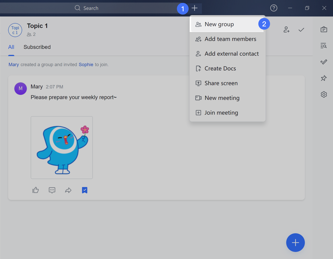Click the plus icon beside Search
The image size is (333, 259).
coord(195,8)
